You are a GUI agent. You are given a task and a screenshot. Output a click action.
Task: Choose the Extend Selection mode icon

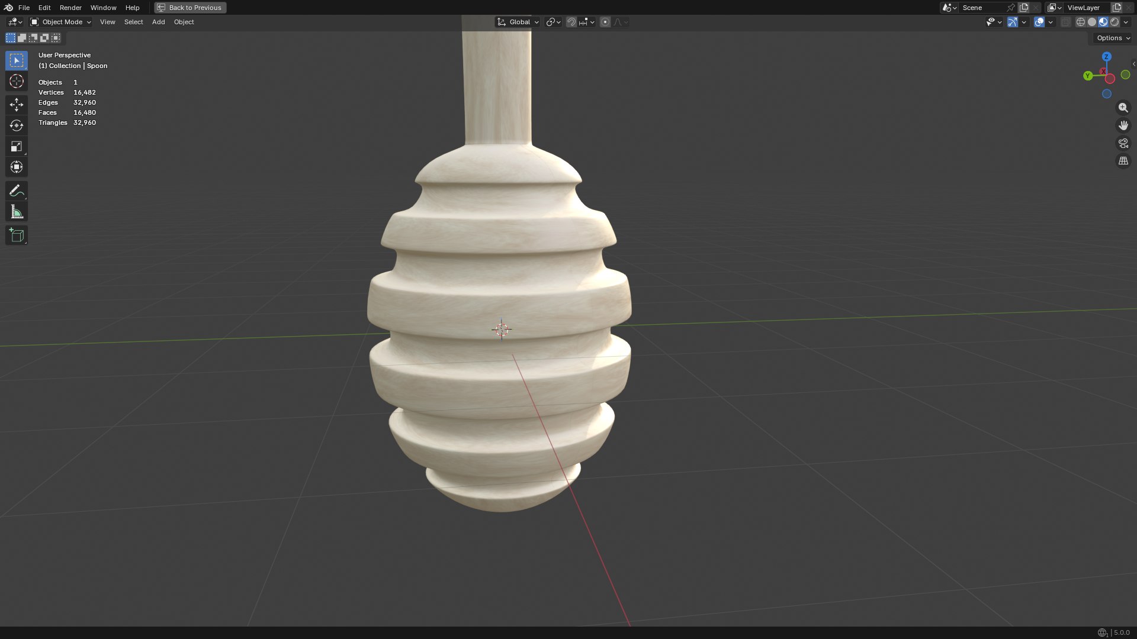pos(22,38)
